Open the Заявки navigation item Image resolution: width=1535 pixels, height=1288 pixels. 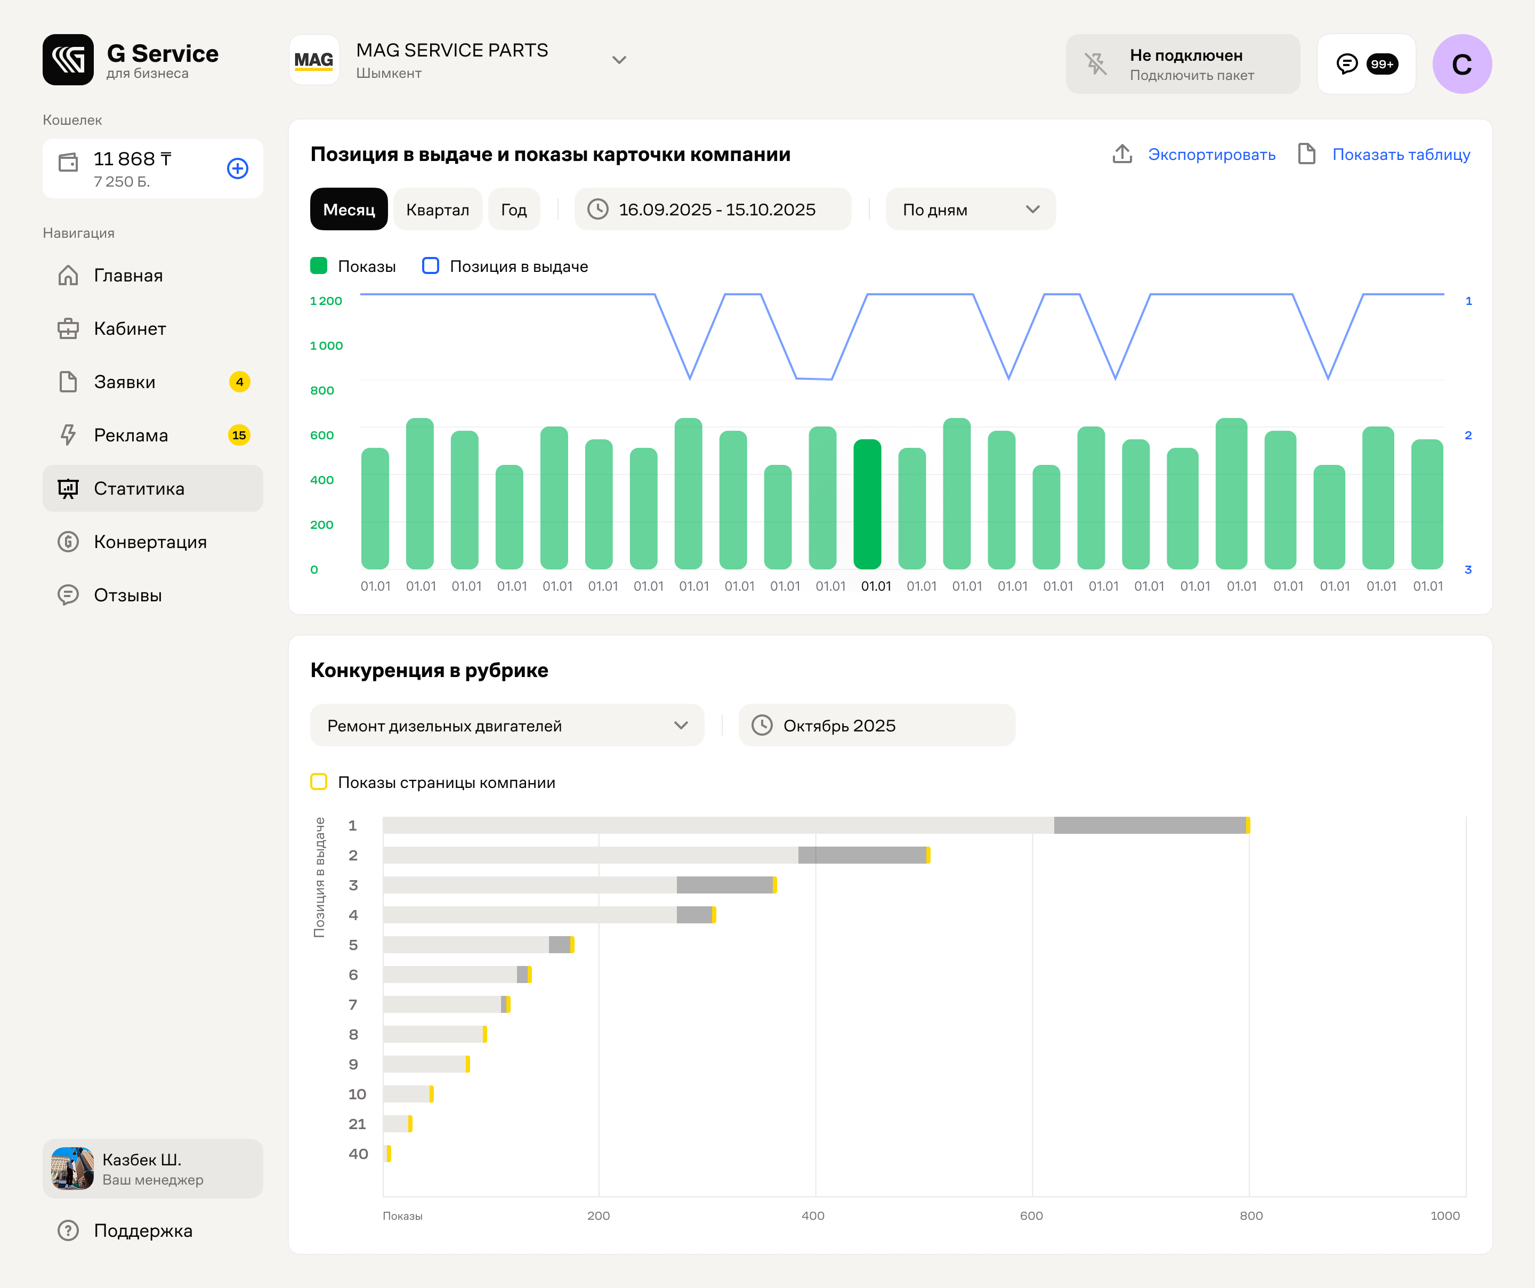[153, 382]
